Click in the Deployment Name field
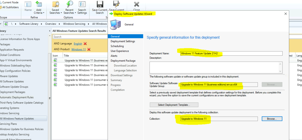The image size is (302, 140). coord(231,53)
